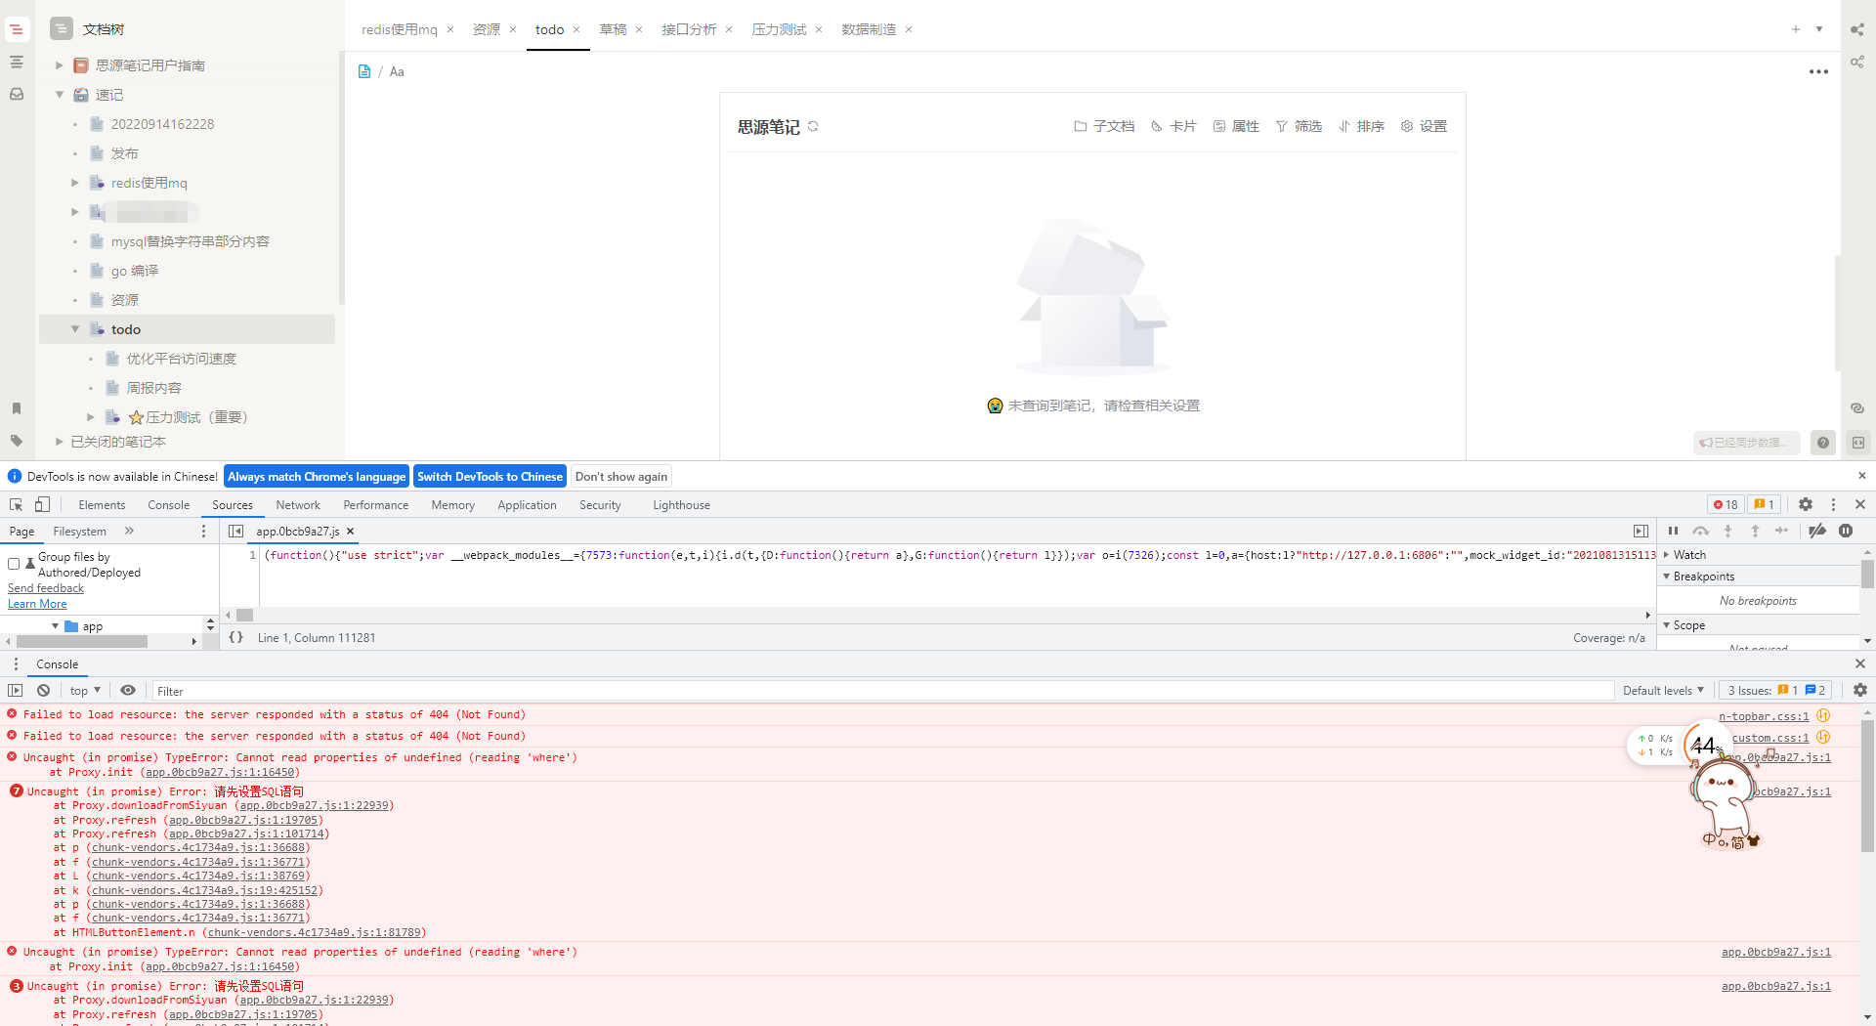Expand the Watch section in debugger
This screenshot has height=1026, width=1876.
pyautogui.click(x=1667, y=554)
